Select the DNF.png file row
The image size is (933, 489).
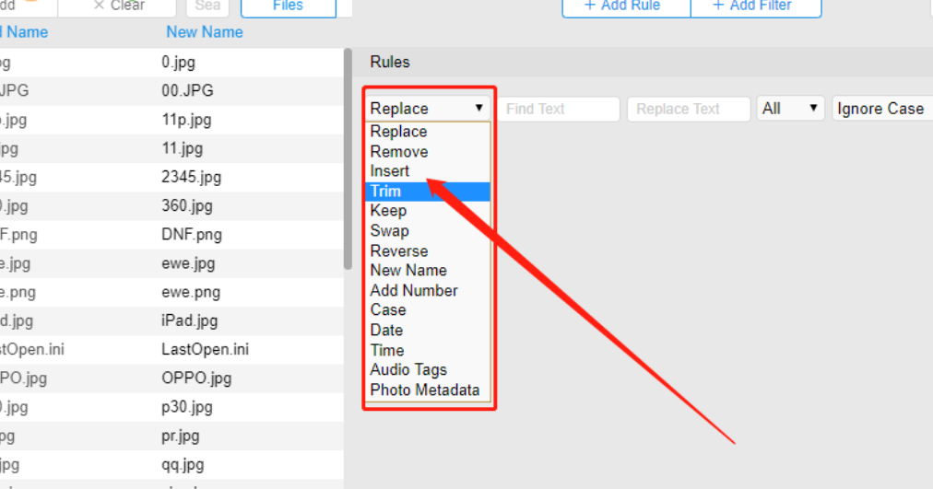point(192,235)
